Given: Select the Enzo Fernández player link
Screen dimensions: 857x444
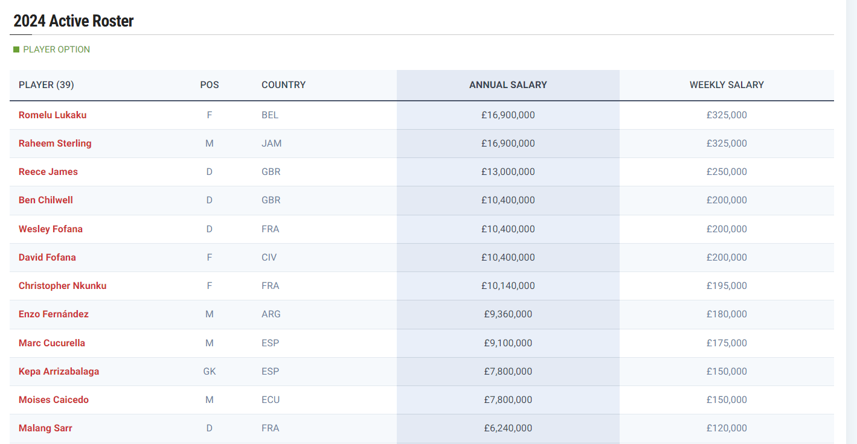Looking at the screenshot, I should 54,314.
